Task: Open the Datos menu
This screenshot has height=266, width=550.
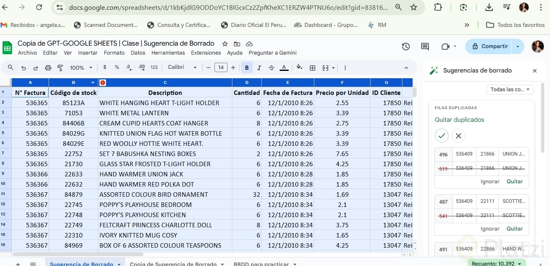Action: (138, 53)
